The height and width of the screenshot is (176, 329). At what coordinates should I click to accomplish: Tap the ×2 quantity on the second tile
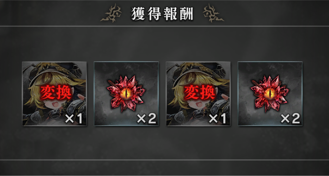pos(146,119)
